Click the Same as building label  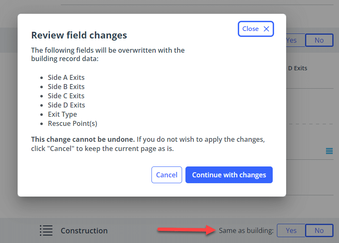point(246,230)
